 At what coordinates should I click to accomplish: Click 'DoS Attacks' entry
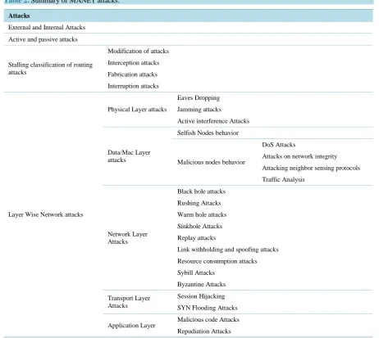click(x=279, y=145)
